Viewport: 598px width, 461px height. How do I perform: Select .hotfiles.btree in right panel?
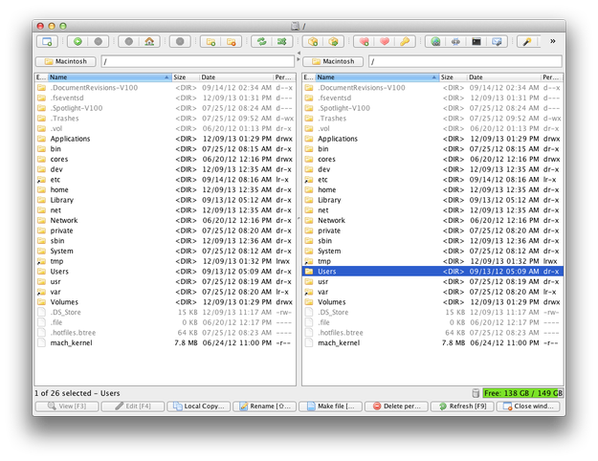(x=432, y=333)
